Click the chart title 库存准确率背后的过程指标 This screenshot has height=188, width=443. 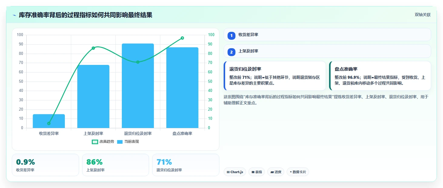click(85, 15)
